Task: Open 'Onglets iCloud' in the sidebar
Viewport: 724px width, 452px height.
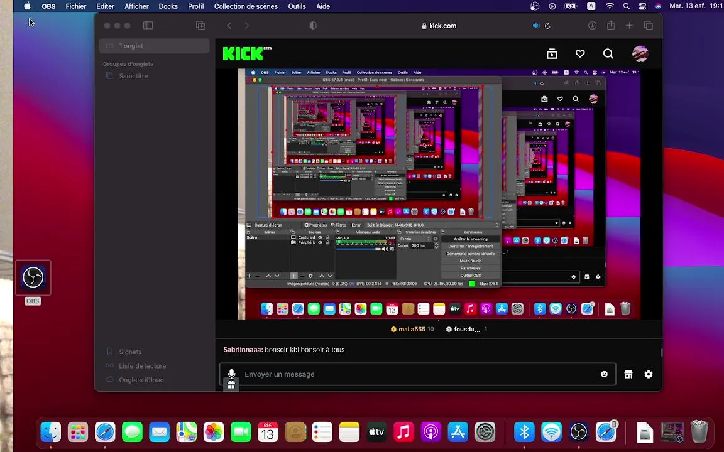Action: click(x=141, y=380)
